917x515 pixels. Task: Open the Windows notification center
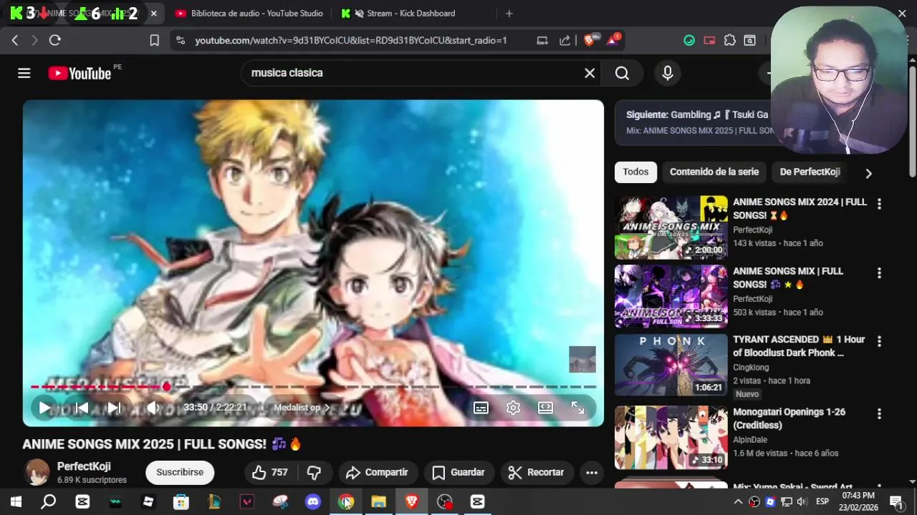(896, 501)
